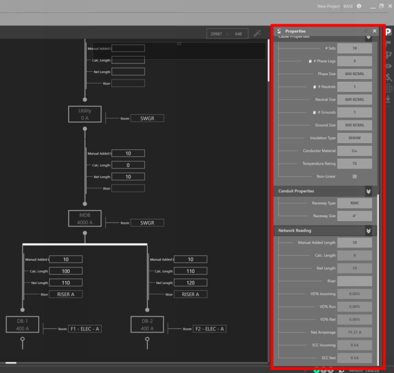This screenshot has width=394, height=373.
Task: Open the Neutral Size 600 KCMIL dropdown
Action: click(355, 99)
